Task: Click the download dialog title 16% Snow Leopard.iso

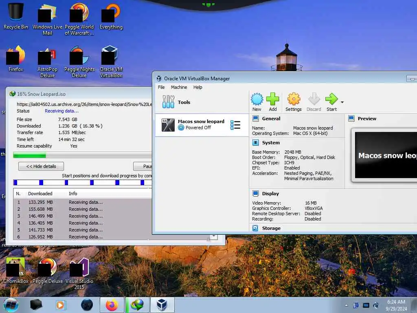Action: click(41, 94)
